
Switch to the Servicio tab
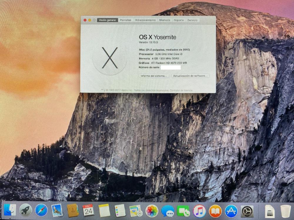[x=192, y=20]
